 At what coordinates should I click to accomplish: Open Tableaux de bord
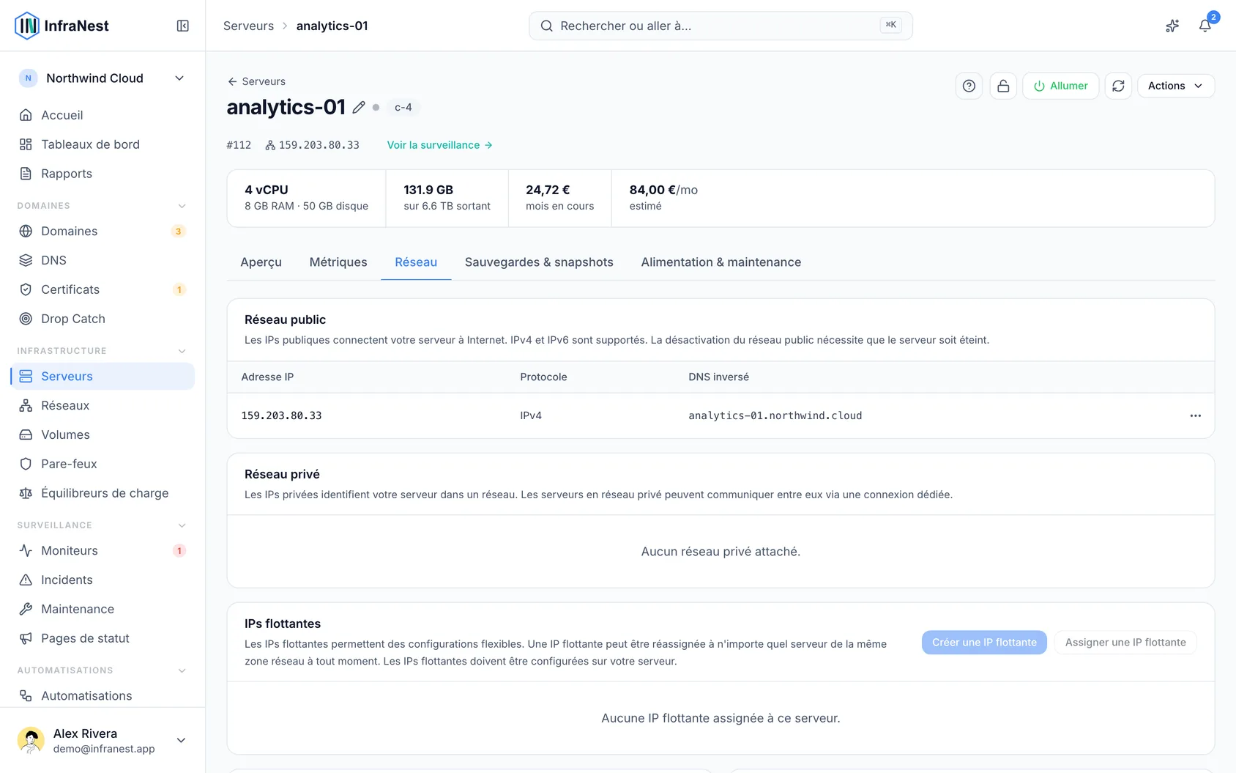[x=103, y=144]
